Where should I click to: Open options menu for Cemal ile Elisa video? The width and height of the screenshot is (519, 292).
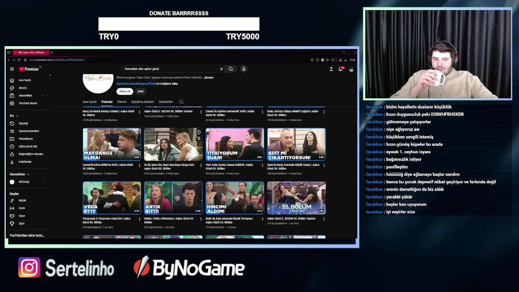click(139, 166)
